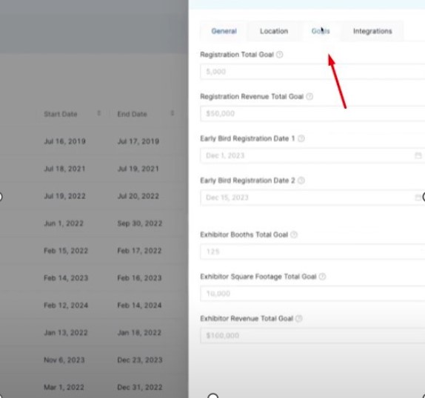This screenshot has width=425, height=398.
Task: Click the End Date column header
Action: (x=132, y=114)
